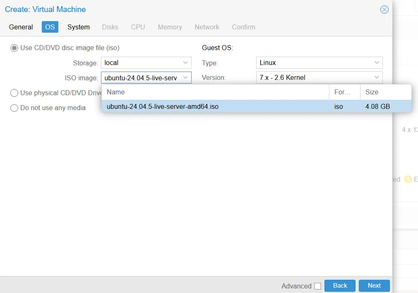Close the Create Virtual Machine dialog
This screenshot has width=418, height=293.
tap(384, 10)
